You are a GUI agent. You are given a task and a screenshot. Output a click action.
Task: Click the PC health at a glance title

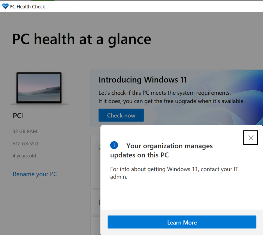pos(82,39)
